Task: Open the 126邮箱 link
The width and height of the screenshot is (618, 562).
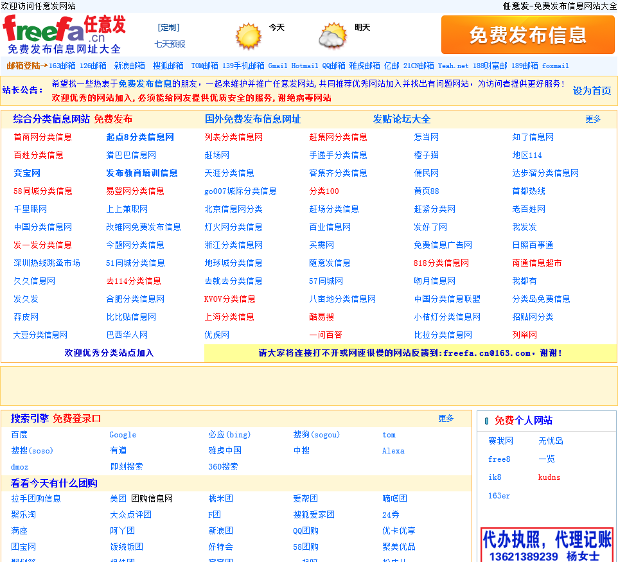Action: [93, 66]
